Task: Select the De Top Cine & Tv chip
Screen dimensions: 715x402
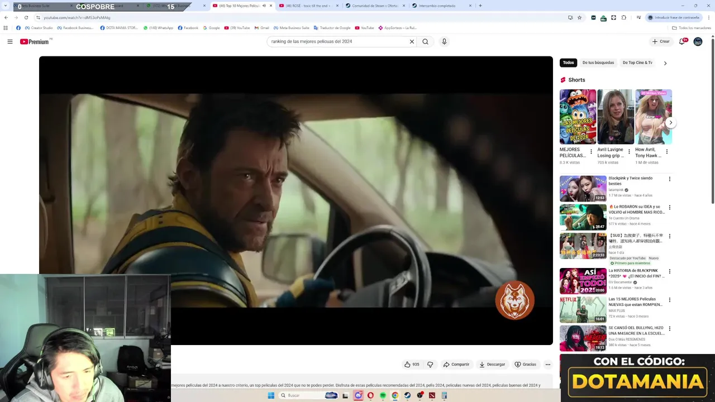Action: (x=637, y=63)
